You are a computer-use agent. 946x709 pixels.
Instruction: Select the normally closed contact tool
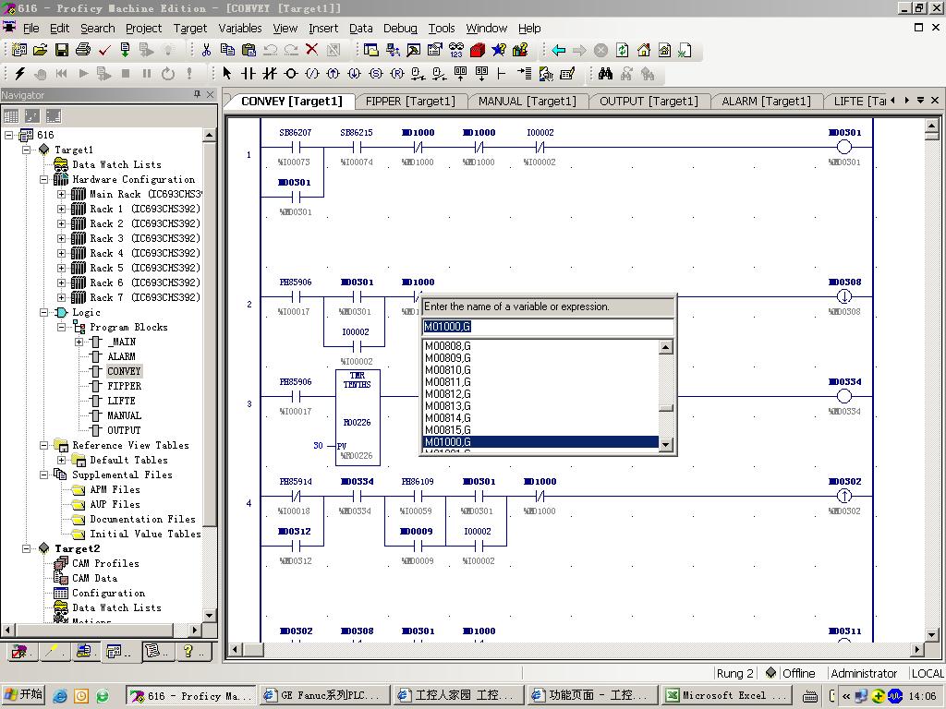[x=270, y=73]
